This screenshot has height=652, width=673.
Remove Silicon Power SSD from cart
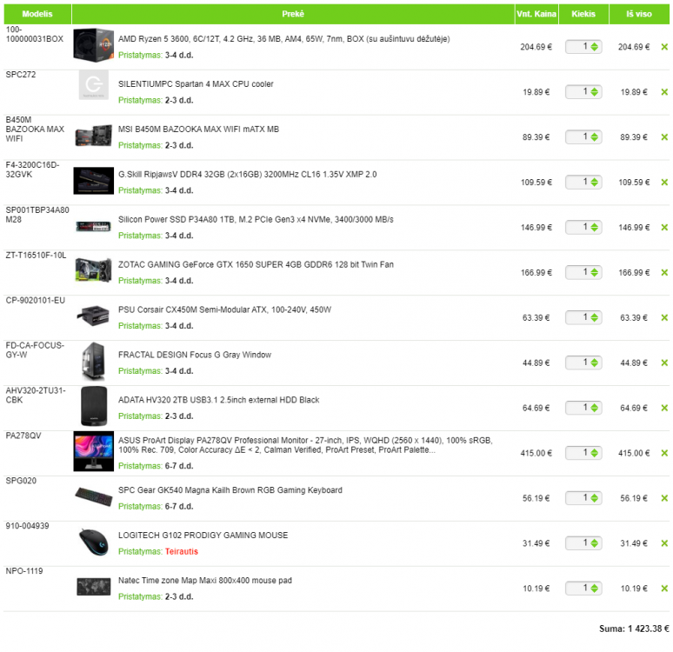pos(664,228)
